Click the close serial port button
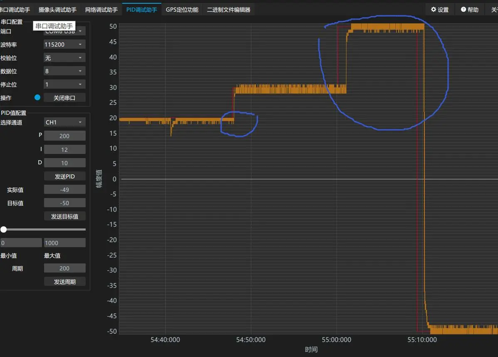Image resolution: width=498 pixels, height=357 pixels. (x=64, y=98)
